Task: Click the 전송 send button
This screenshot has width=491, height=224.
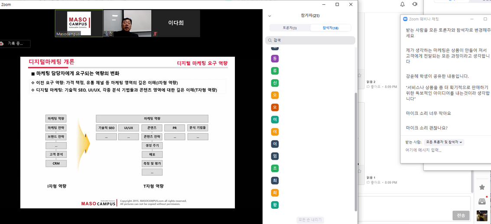Action: [460, 215]
